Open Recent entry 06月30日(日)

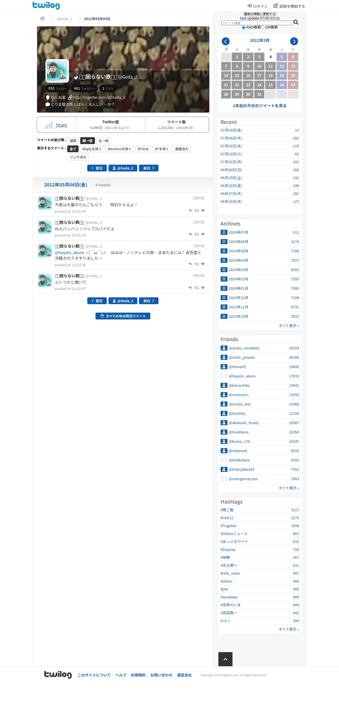(x=231, y=170)
